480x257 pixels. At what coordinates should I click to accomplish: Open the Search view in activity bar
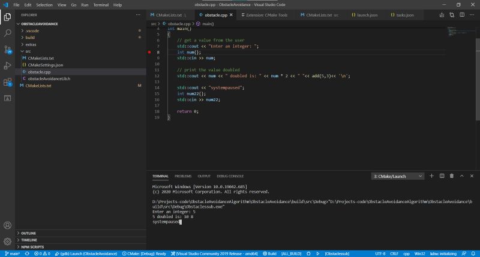(7, 33)
